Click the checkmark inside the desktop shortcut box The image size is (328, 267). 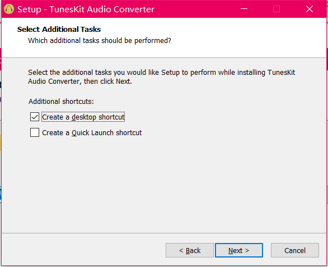[x=35, y=117]
